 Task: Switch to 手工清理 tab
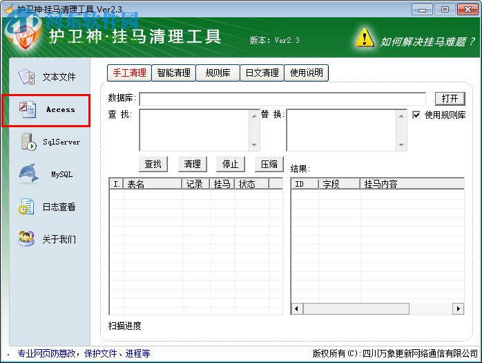tap(129, 73)
